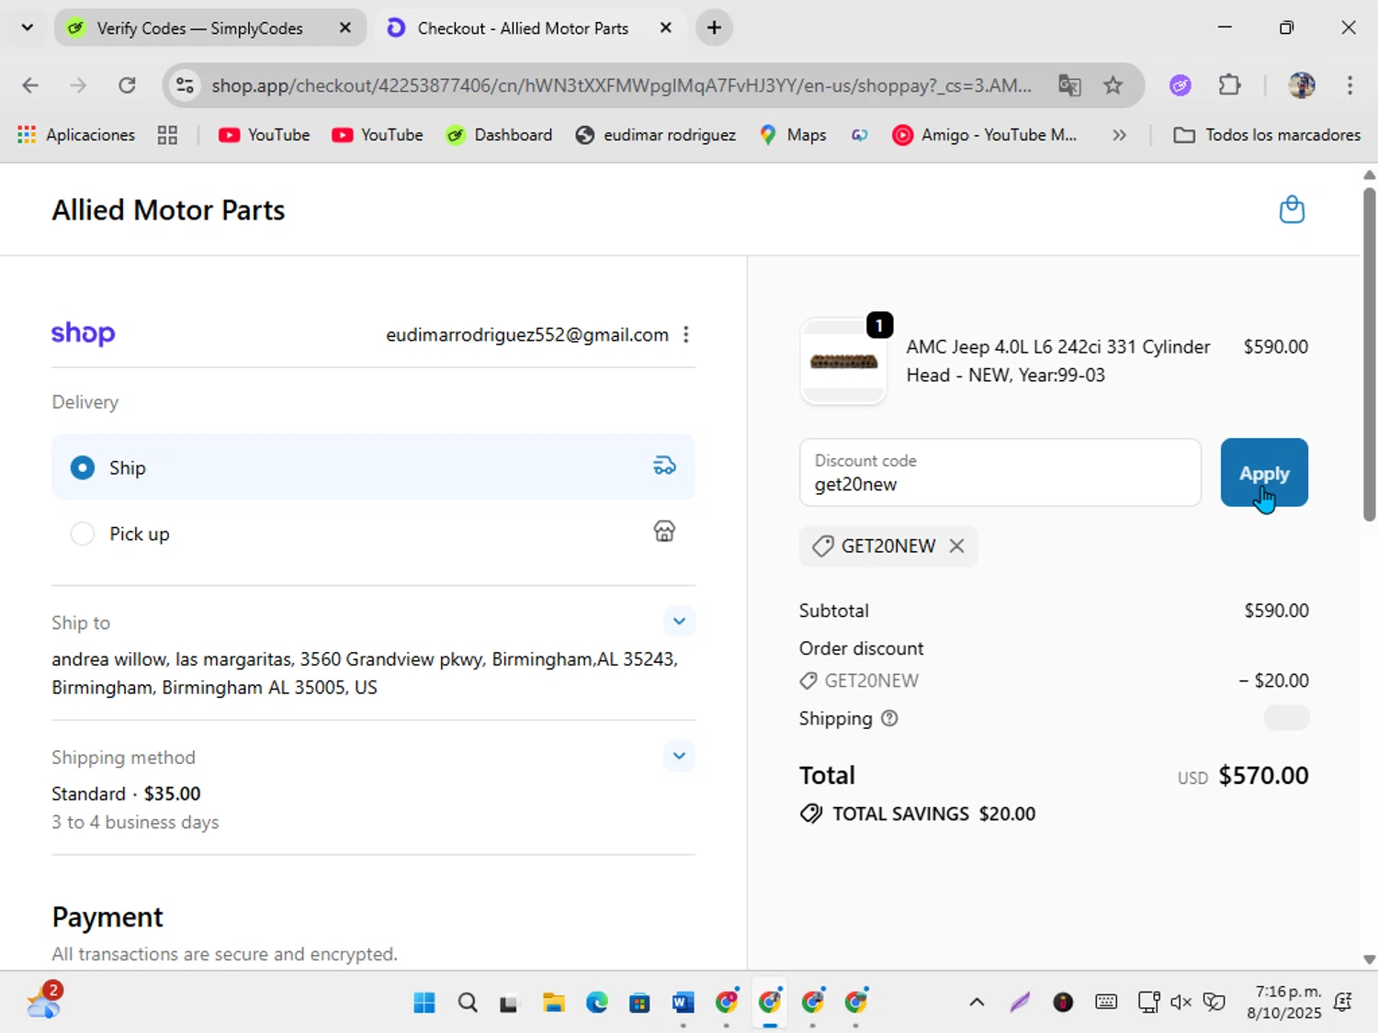The width and height of the screenshot is (1378, 1033).
Task: Click the vertical page scrollbar
Action: 1369,354
